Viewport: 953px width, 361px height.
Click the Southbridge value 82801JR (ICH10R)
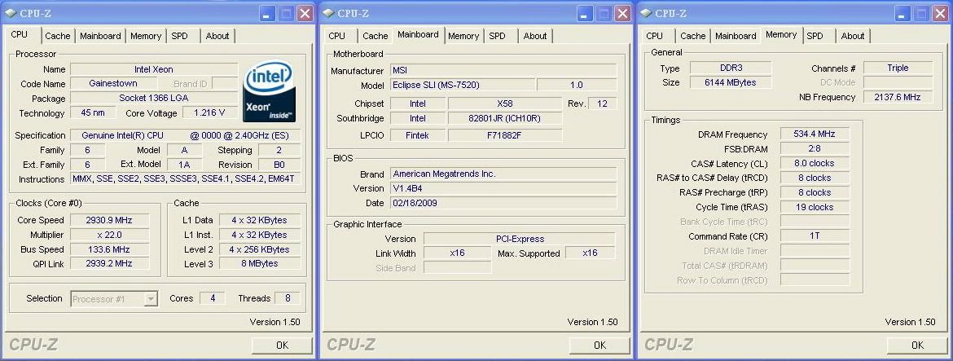504,118
